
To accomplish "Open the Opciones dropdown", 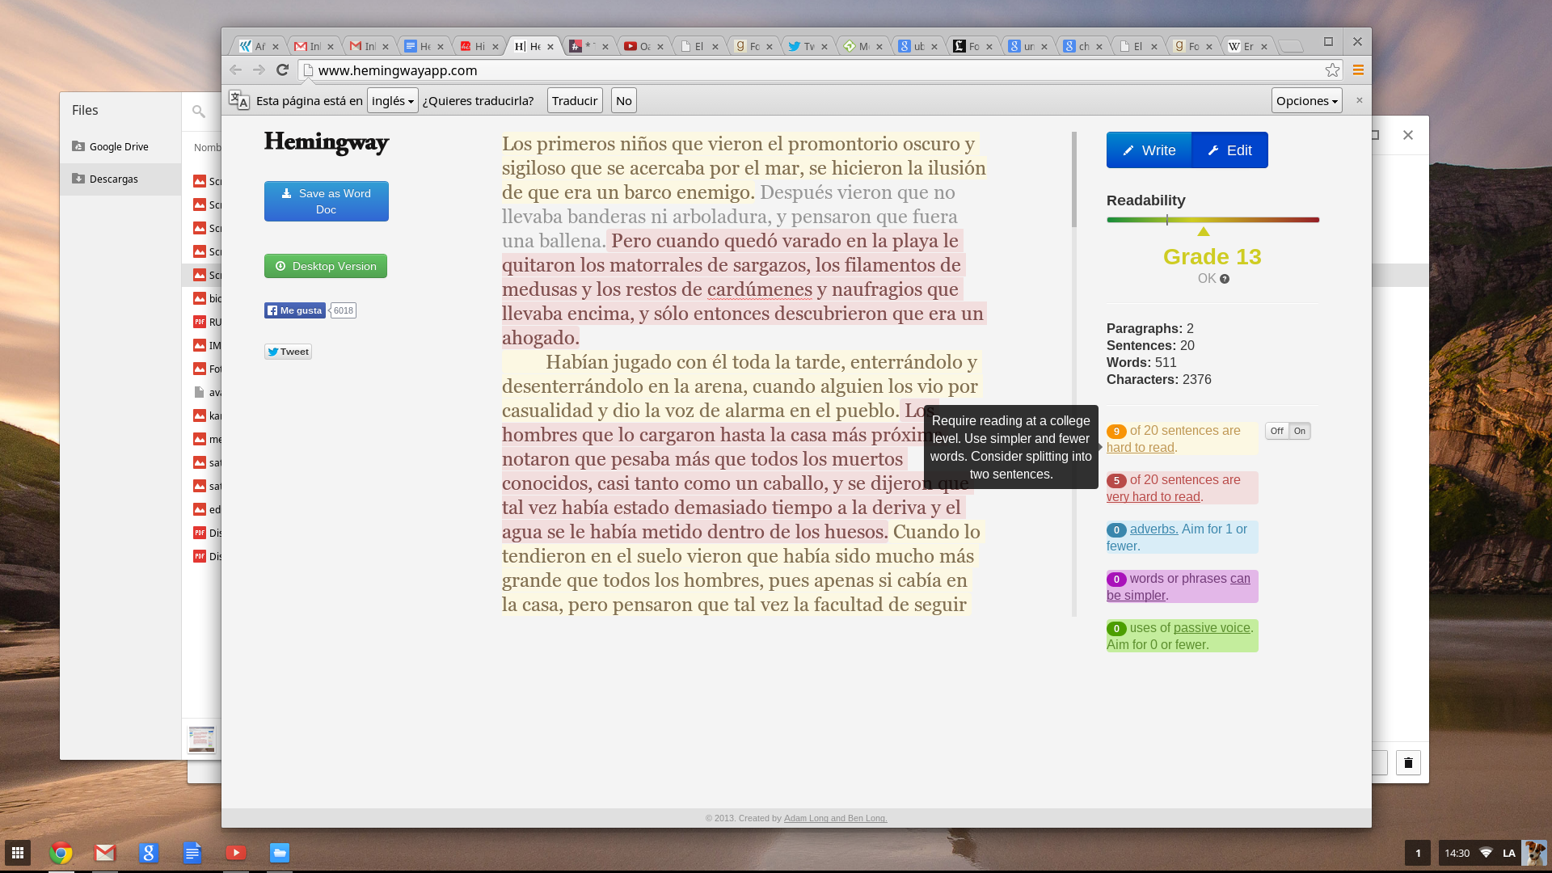I will 1306,100.
